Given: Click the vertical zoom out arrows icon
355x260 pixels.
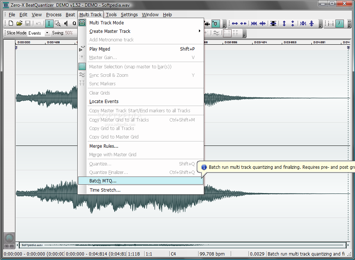Looking at the screenshot, I should click(x=293, y=23).
